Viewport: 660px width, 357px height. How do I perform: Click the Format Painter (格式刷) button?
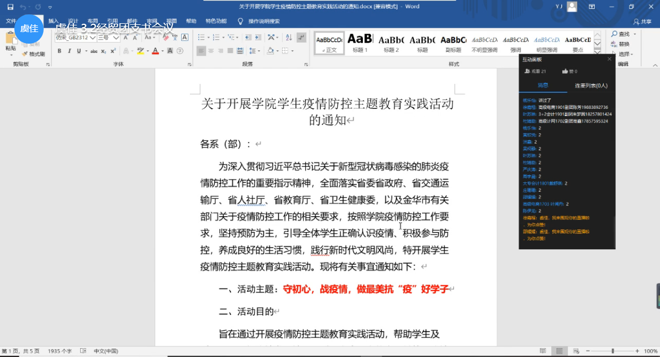coord(33,54)
